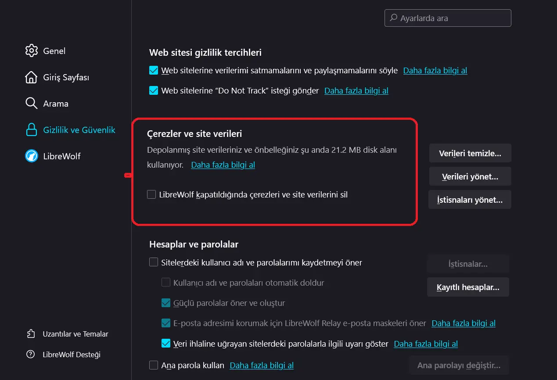The height and width of the screenshot is (380, 557).
Task: Click the Genel gear icon
Action: [32, 51]
